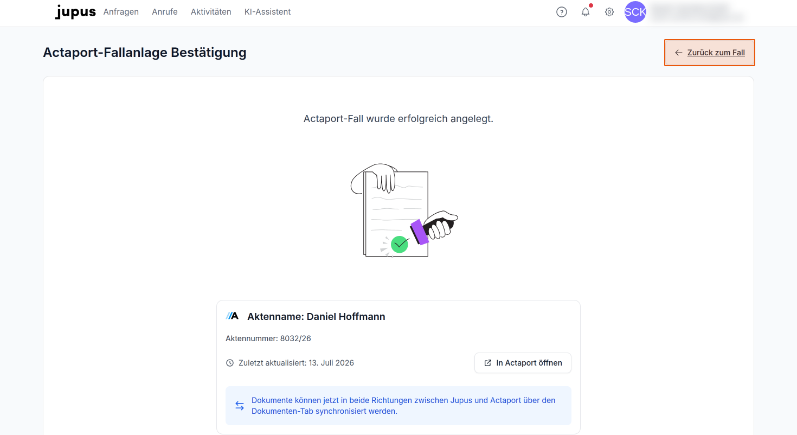Navigate to Aktivitäten
Screen dimensions: 797x435
tap(211, 12)
